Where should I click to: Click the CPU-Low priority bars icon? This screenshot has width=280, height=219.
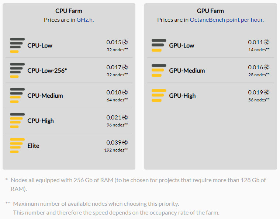click(x=17, y=45)
